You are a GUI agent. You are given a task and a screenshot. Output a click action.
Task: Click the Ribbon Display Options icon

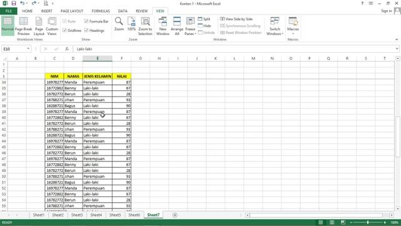tap(371, 3)
